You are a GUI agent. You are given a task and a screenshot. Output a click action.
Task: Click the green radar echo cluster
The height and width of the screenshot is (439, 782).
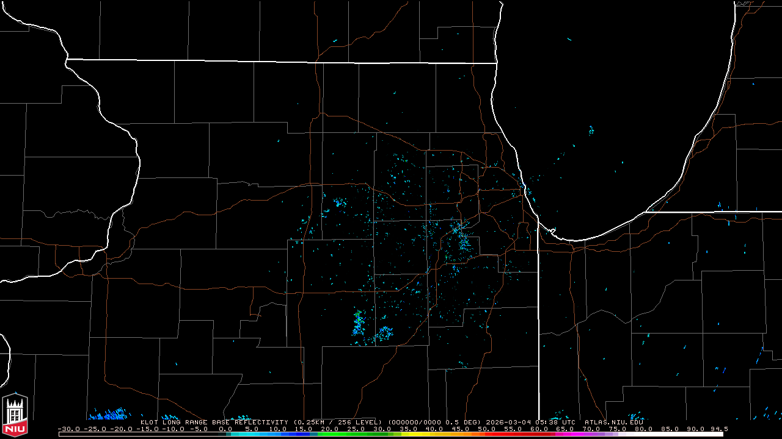[x=359, y=319]
